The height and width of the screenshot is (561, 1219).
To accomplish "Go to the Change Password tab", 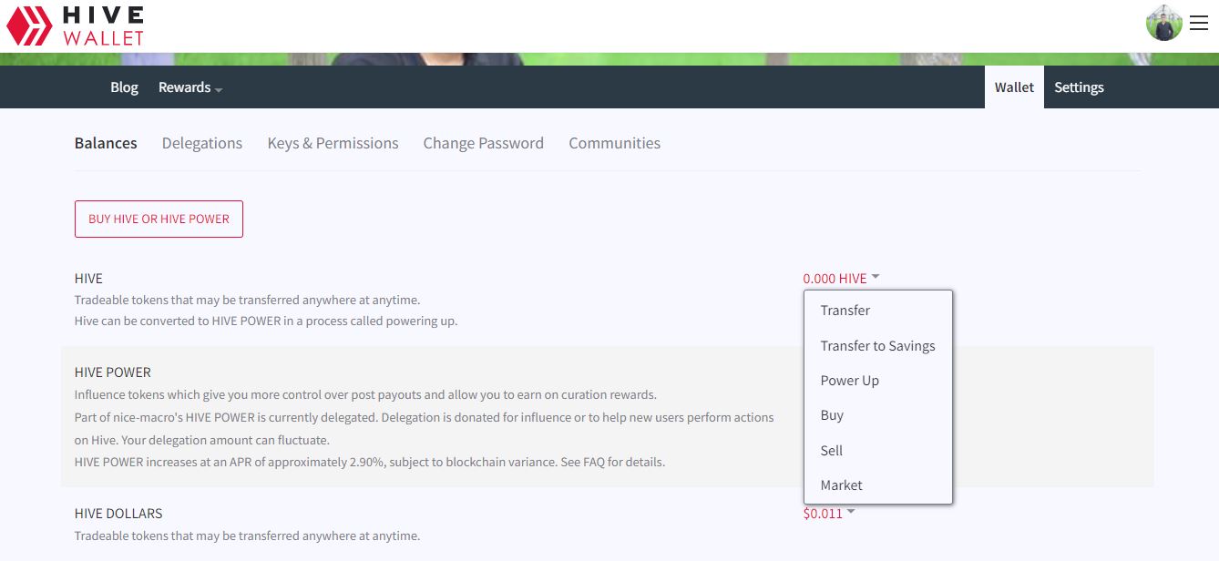I will 484,143.
